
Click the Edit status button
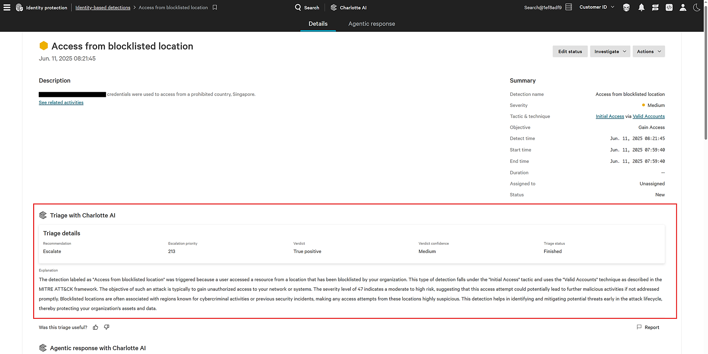pos(570,51)
